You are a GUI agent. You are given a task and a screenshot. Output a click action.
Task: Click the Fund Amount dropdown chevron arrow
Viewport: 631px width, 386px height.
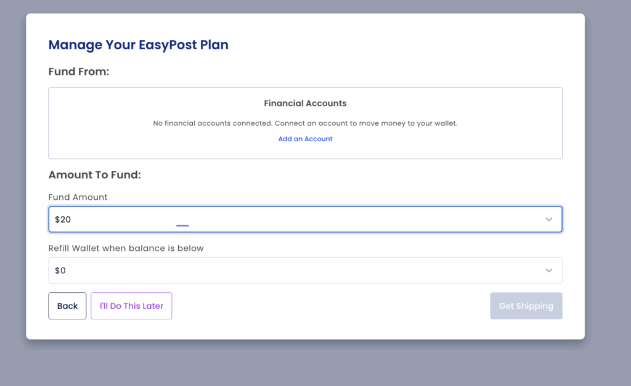click(548, 220)
